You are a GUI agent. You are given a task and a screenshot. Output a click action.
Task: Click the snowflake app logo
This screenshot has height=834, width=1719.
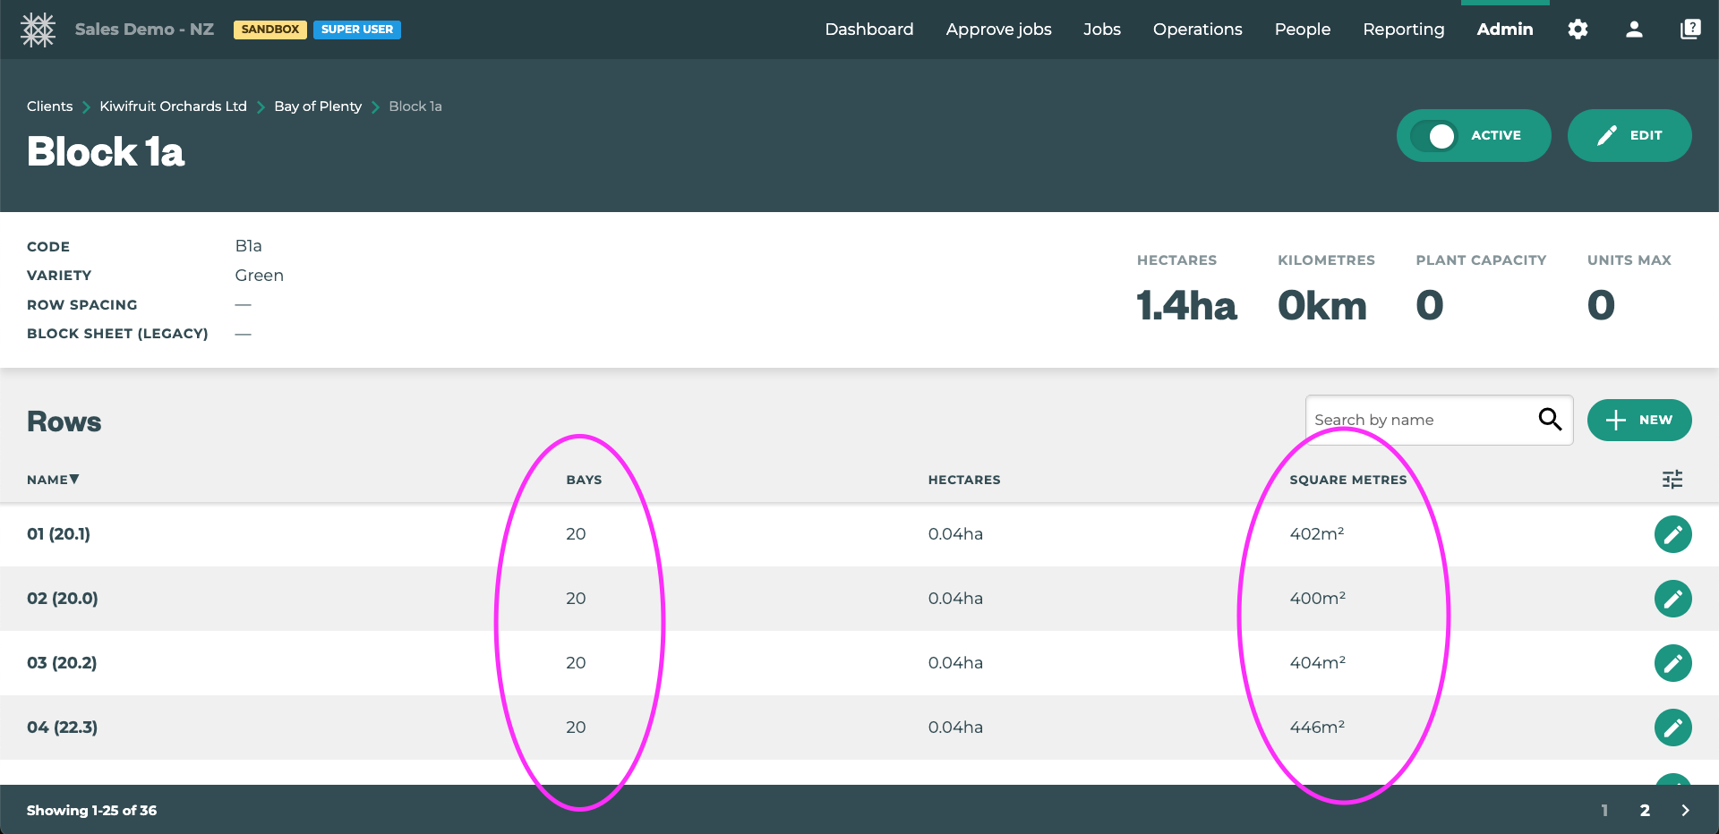pos(38,30)
